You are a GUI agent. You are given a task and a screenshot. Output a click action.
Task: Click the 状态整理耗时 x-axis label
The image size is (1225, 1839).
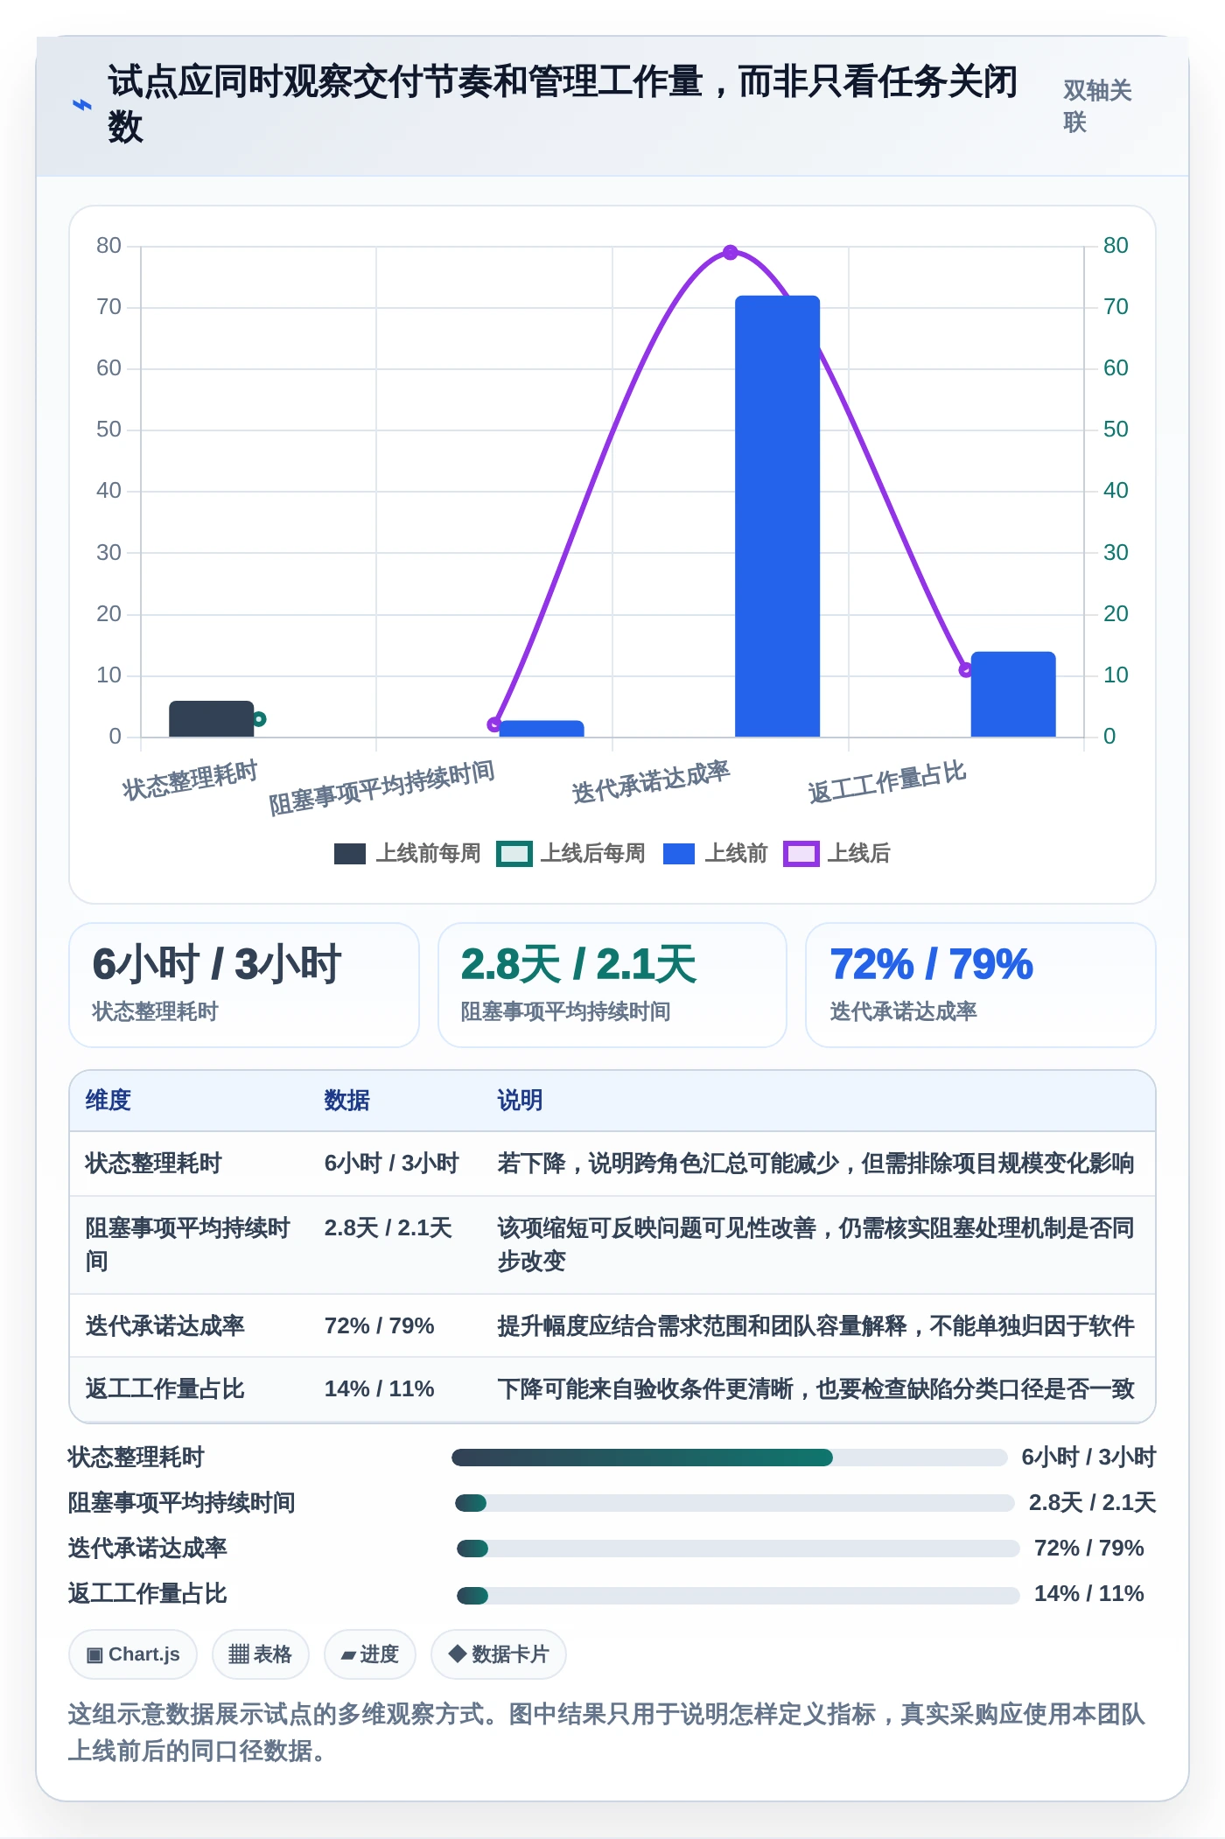coord(190,780)
